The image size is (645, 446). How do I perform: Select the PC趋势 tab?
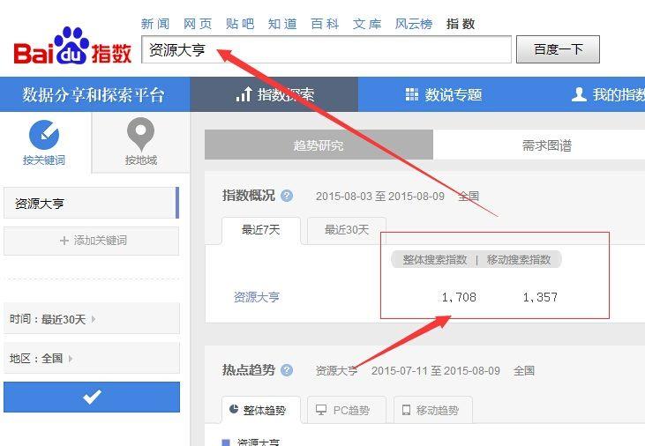coord(347,410)
